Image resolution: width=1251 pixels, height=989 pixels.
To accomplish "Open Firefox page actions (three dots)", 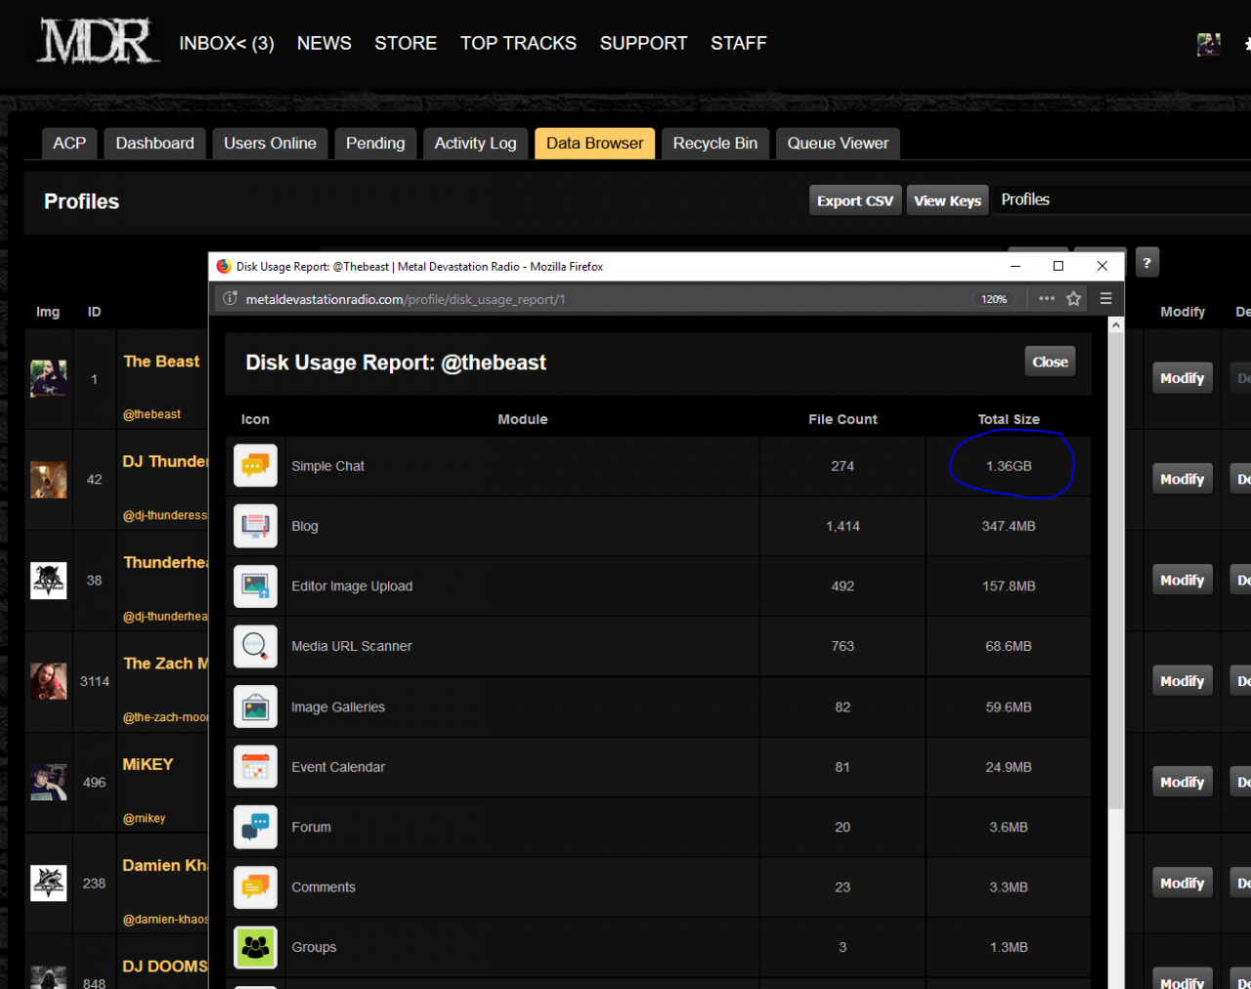I will click(x=1047, y=299).
